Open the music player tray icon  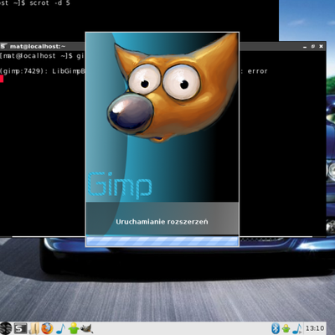click(x=296, y=328)
